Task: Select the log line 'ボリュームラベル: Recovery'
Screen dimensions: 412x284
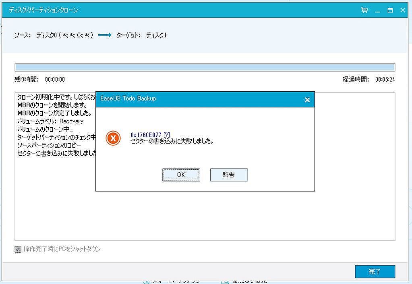Action: pyautogui.click(x=50, y=121)
